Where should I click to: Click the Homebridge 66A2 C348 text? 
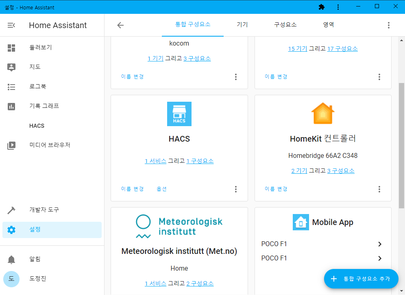(x=323, y=156)
